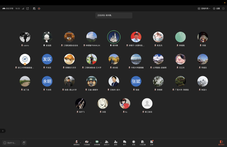The width and height of the screenshot is (227, 147).
Task: Click the red recording indicator in top bar
Action: tap(39, 8)
